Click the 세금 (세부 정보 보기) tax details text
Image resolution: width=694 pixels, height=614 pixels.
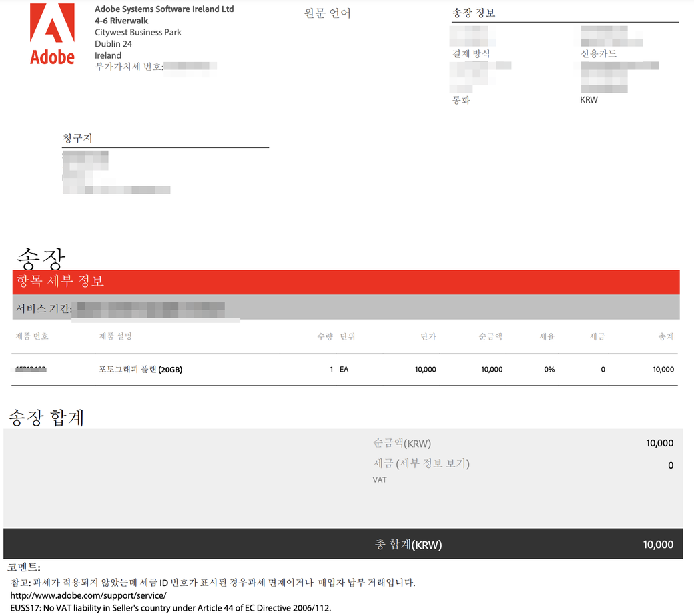coord(421,463)
